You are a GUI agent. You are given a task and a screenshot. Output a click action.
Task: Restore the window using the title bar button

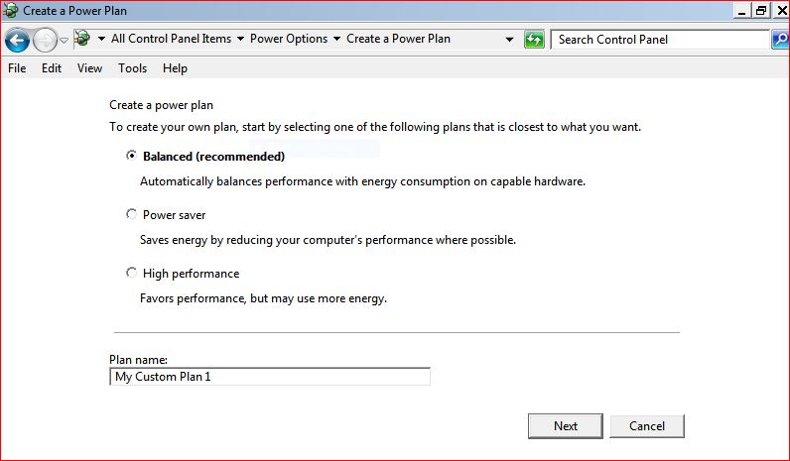pyautogui.click(x=761, y=10)
